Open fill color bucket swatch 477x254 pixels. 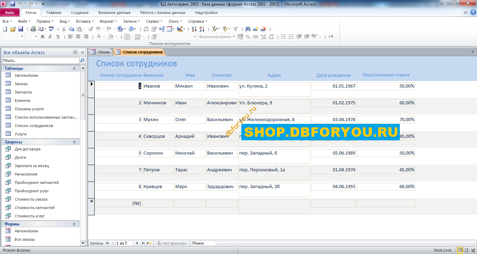[110, 36]
